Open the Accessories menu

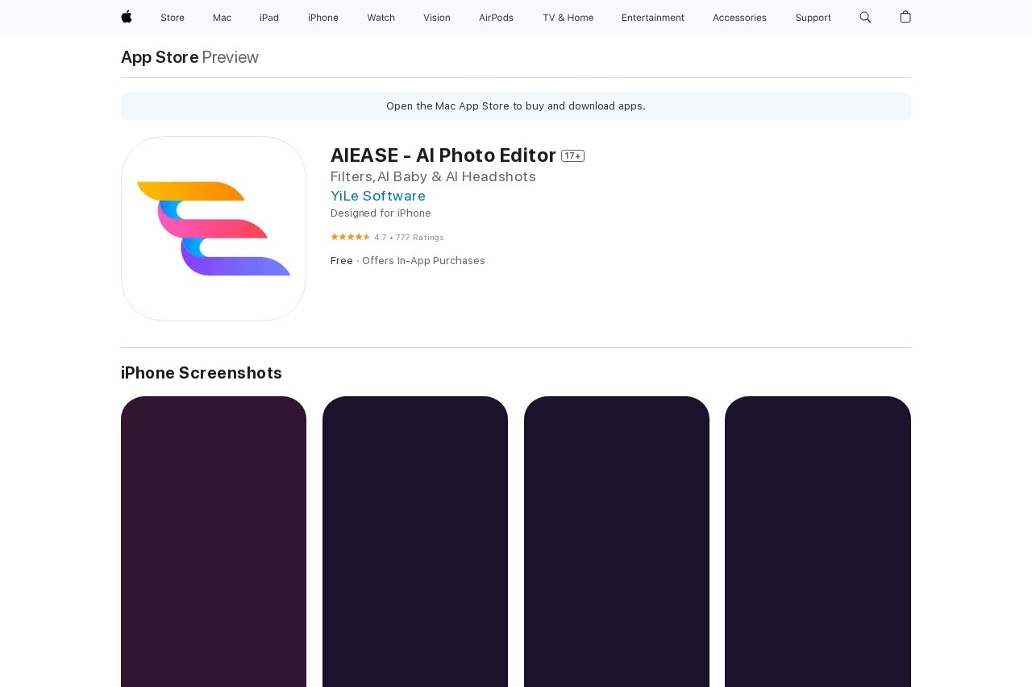pyautogui.click(x=739, y=18)
